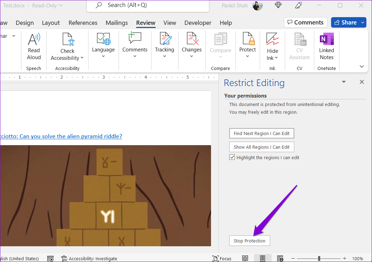Expand the Language dropdown
This screenshot has width=372, height=262.
pyautogui.click(x=103, y=56)
